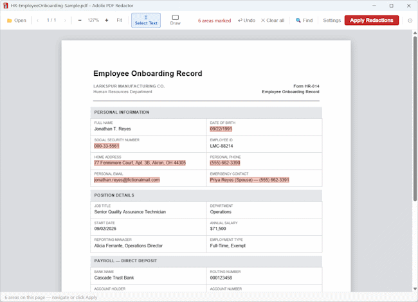Select the marked phone (555) 662-3390
This screenshot has width=418, height=302.
(225, 163)
